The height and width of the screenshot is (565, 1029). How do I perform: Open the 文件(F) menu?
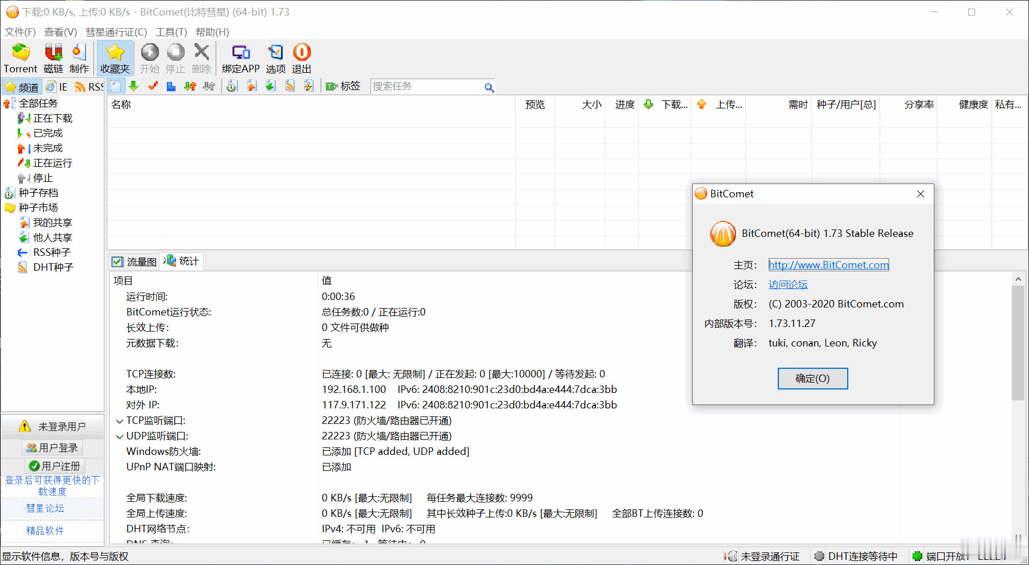(x=20, y=32)
